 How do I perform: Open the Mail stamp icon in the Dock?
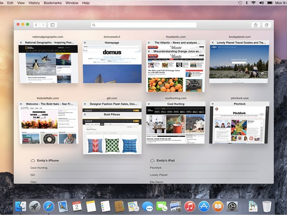point(63,206)
